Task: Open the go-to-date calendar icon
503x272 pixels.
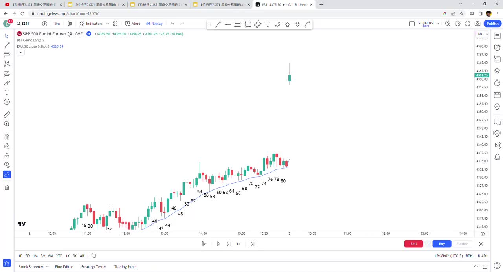Action: (93, 256)
